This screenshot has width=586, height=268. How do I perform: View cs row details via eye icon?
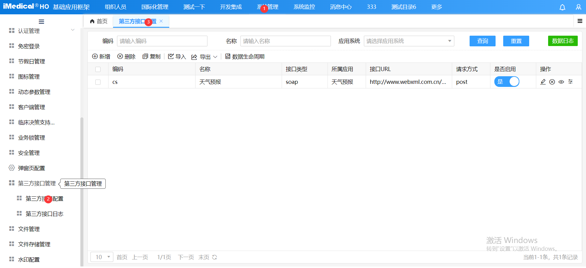pyautogui.click(x=561, y=82)
